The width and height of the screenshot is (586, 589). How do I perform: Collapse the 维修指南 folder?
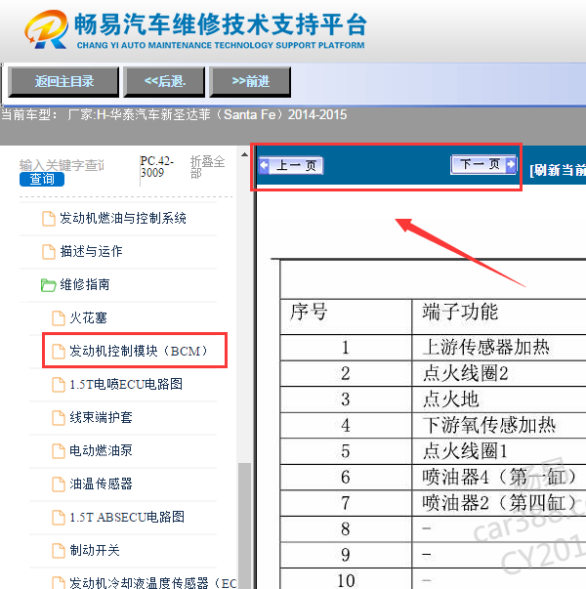[x=85, y=285]
